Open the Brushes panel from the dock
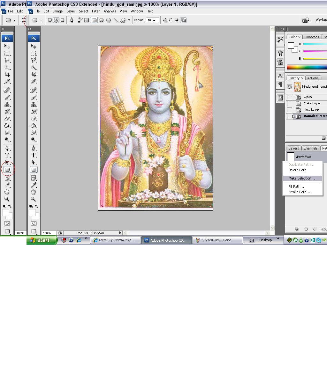Image resolution: width=327 pixels, height=366 pixels. pos(280,53)
